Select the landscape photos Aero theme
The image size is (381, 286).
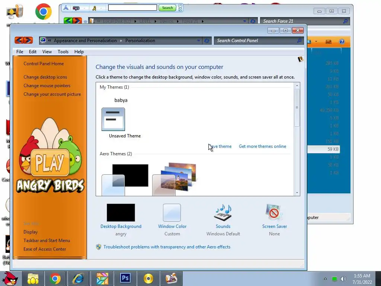tap(174, 179)
